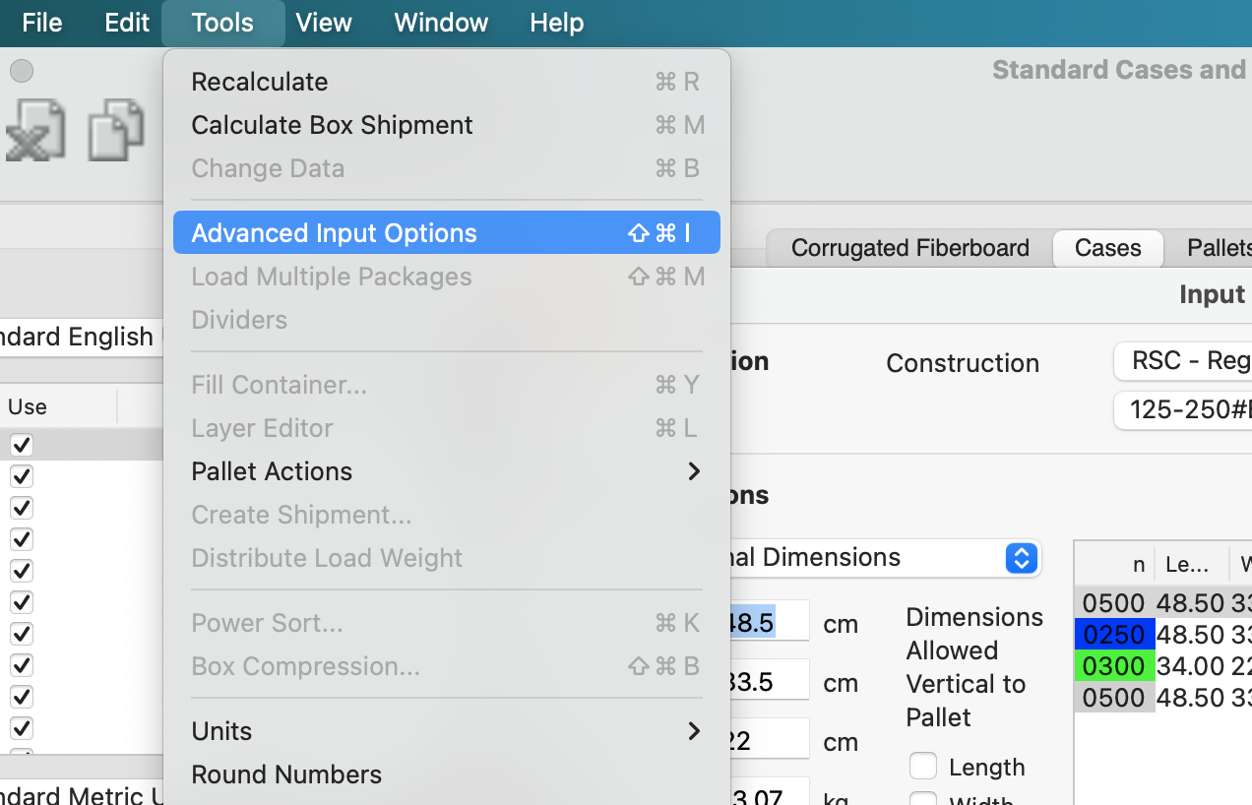Select Round Numbers menu entry

click(446, 774)
